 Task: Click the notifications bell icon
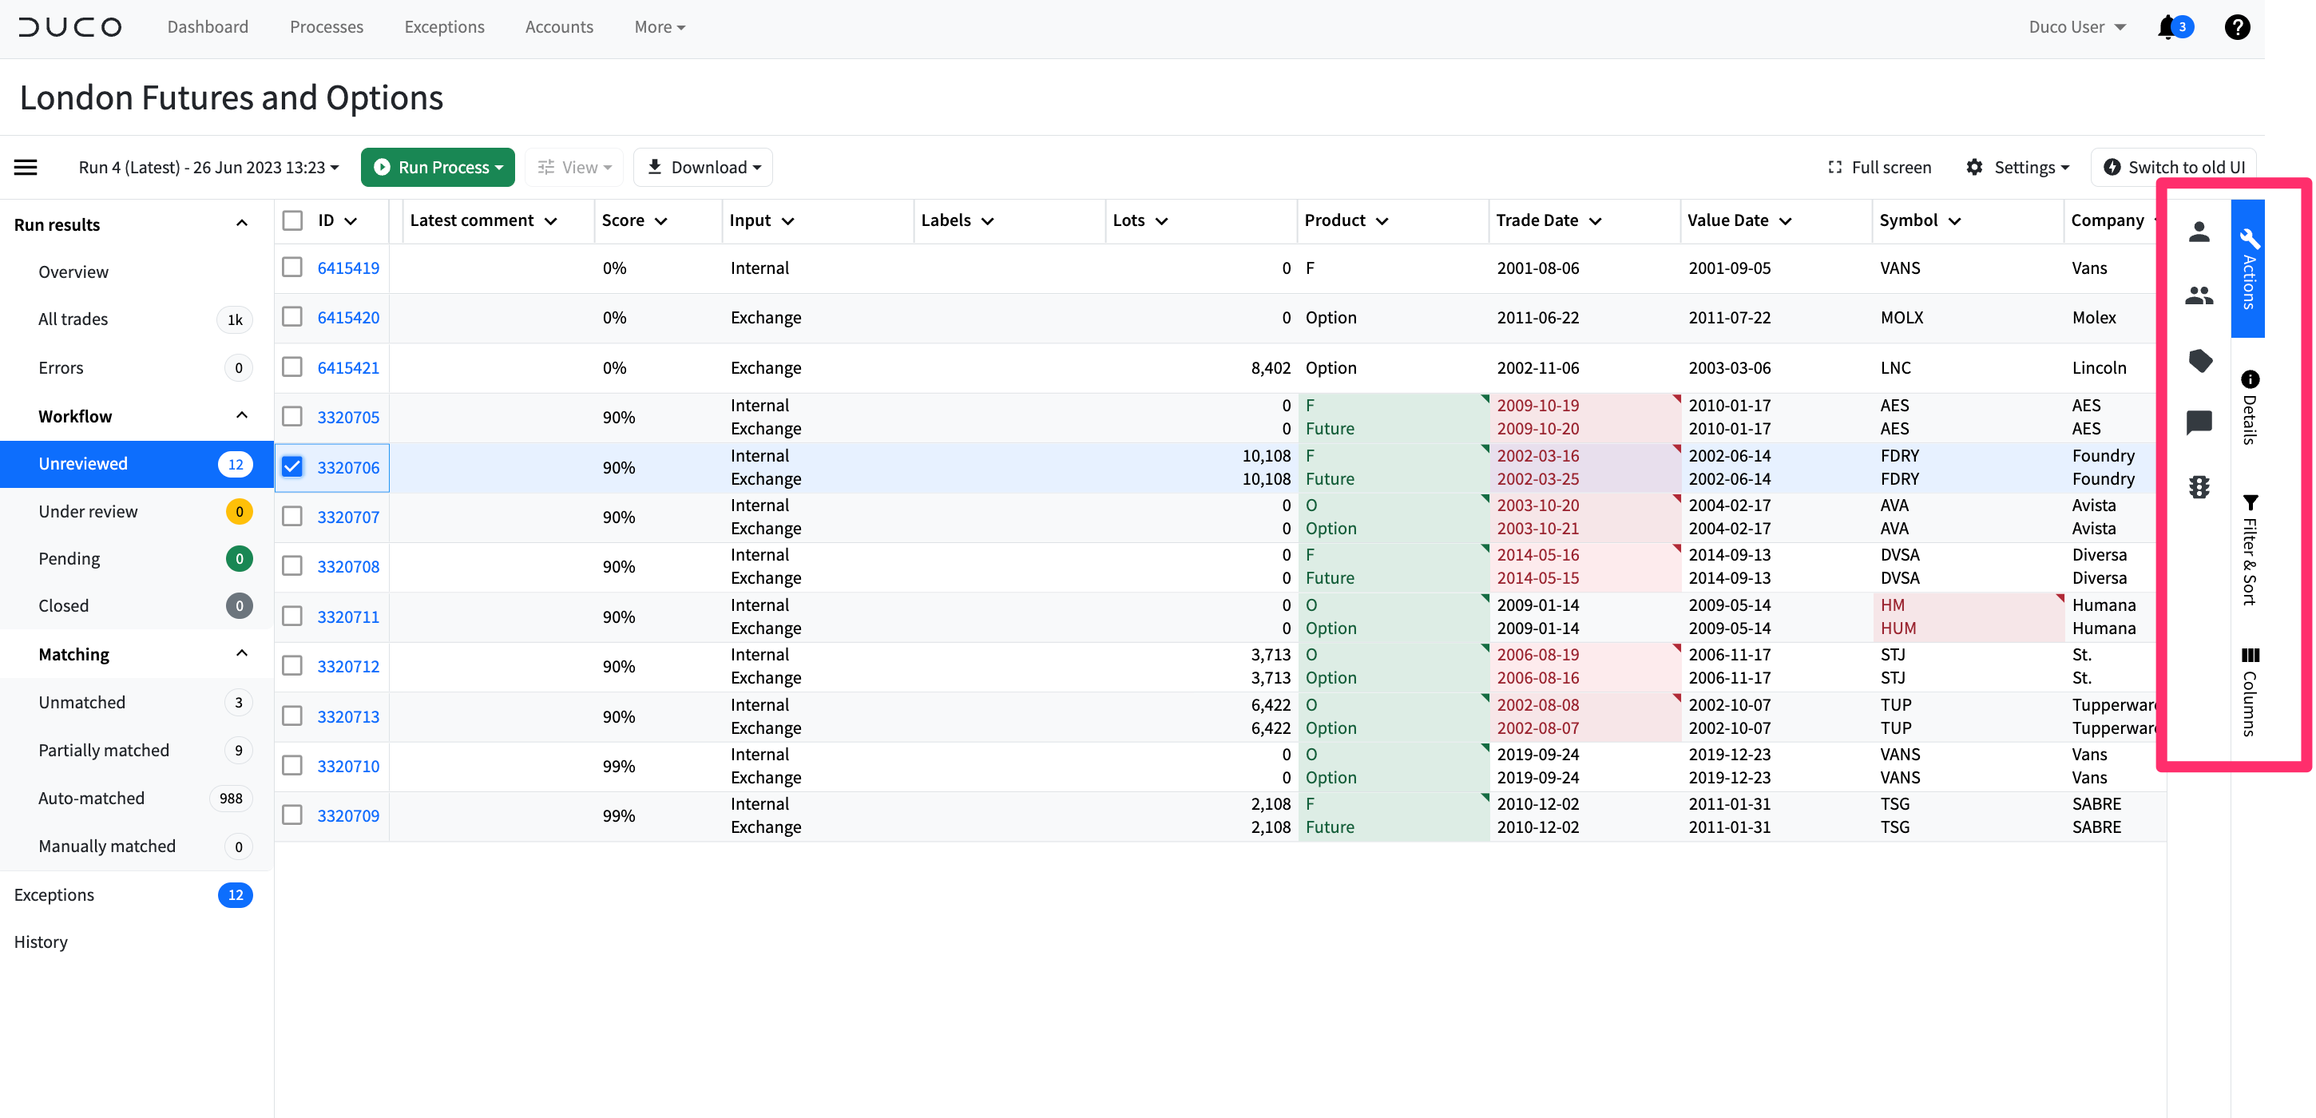[x=2169, y=27]
